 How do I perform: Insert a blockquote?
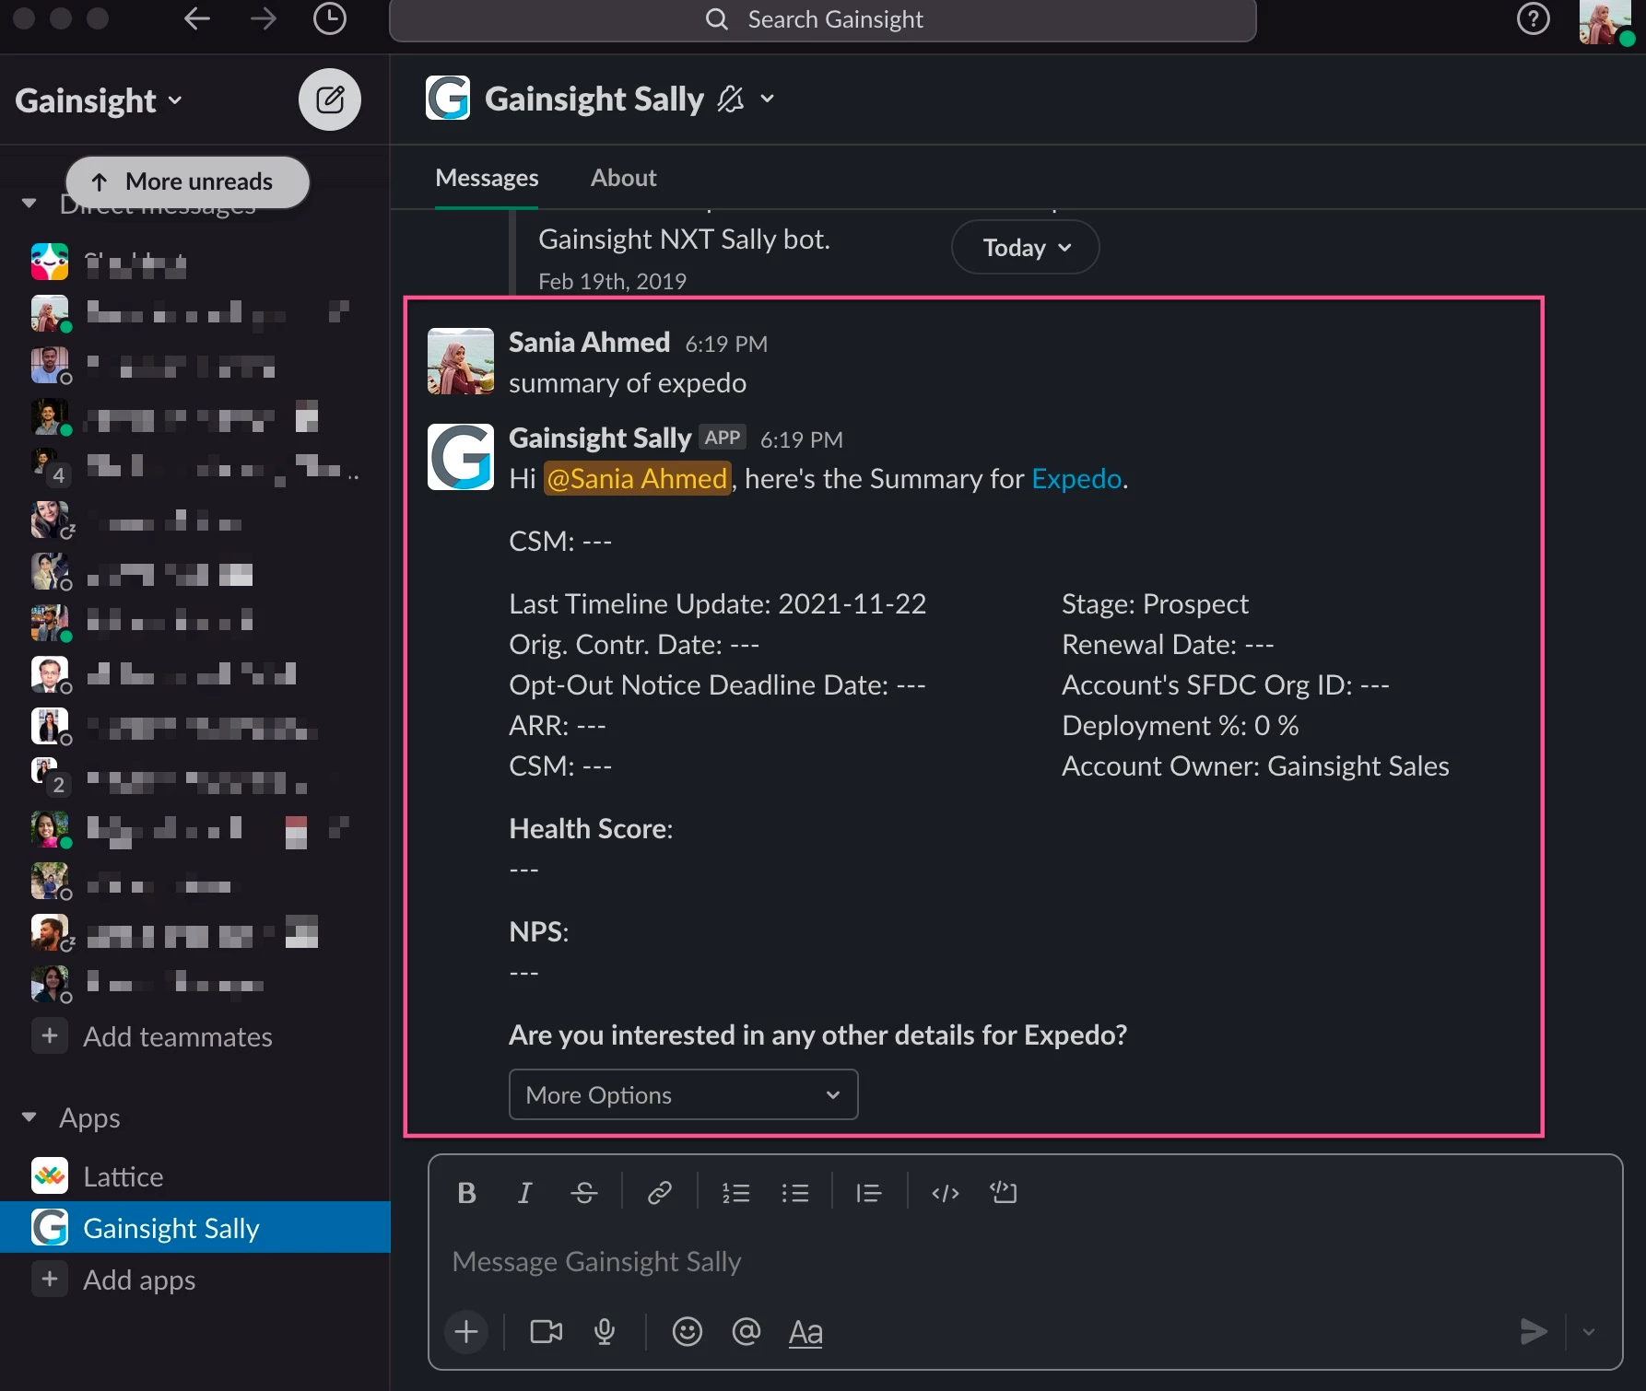point(868,1193)
